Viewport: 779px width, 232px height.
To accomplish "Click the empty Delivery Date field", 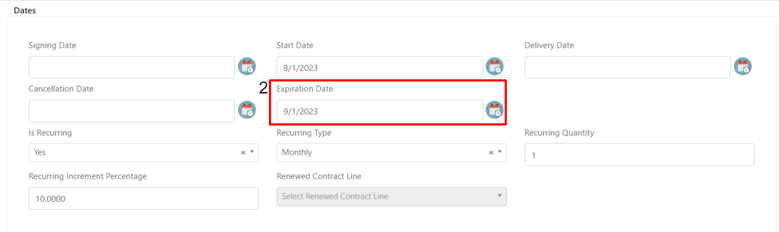I will point(628,67).
